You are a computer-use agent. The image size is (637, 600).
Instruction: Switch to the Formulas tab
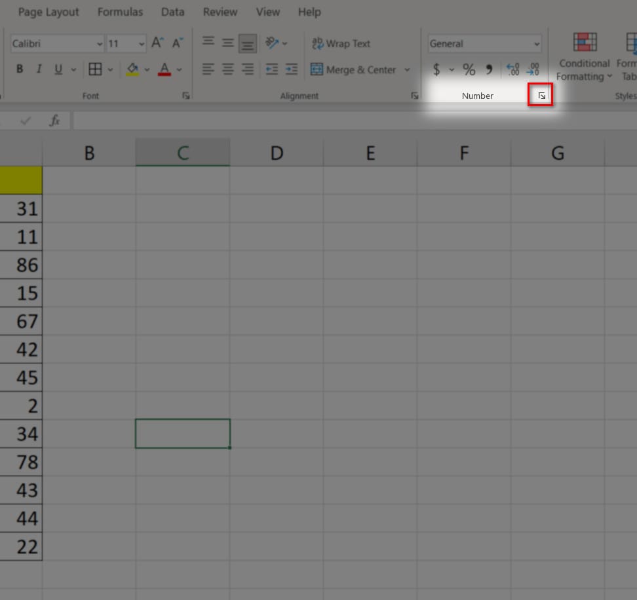[120, 12]
